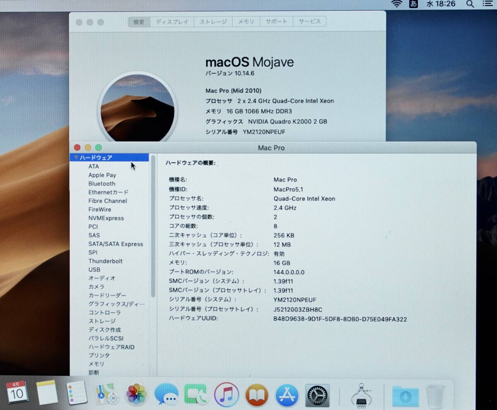497x410 pixels.
Task: Click the sidebar vertical scrollbar
Action: click(153, 226)
